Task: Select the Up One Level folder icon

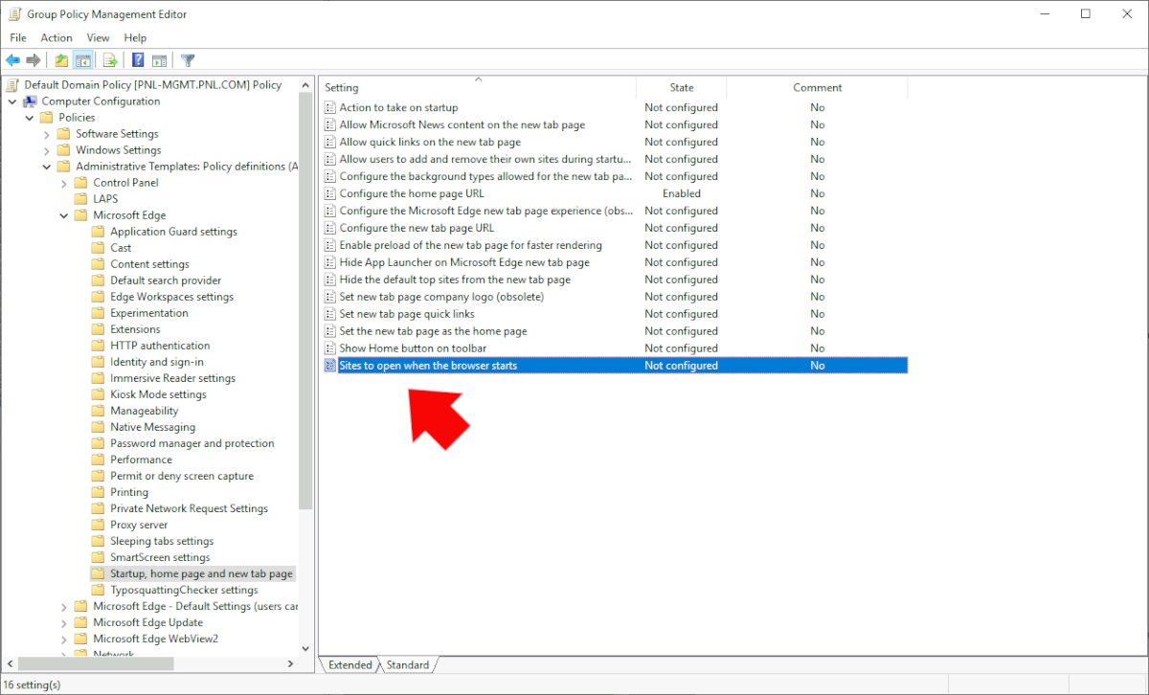Action: (60, 59)
